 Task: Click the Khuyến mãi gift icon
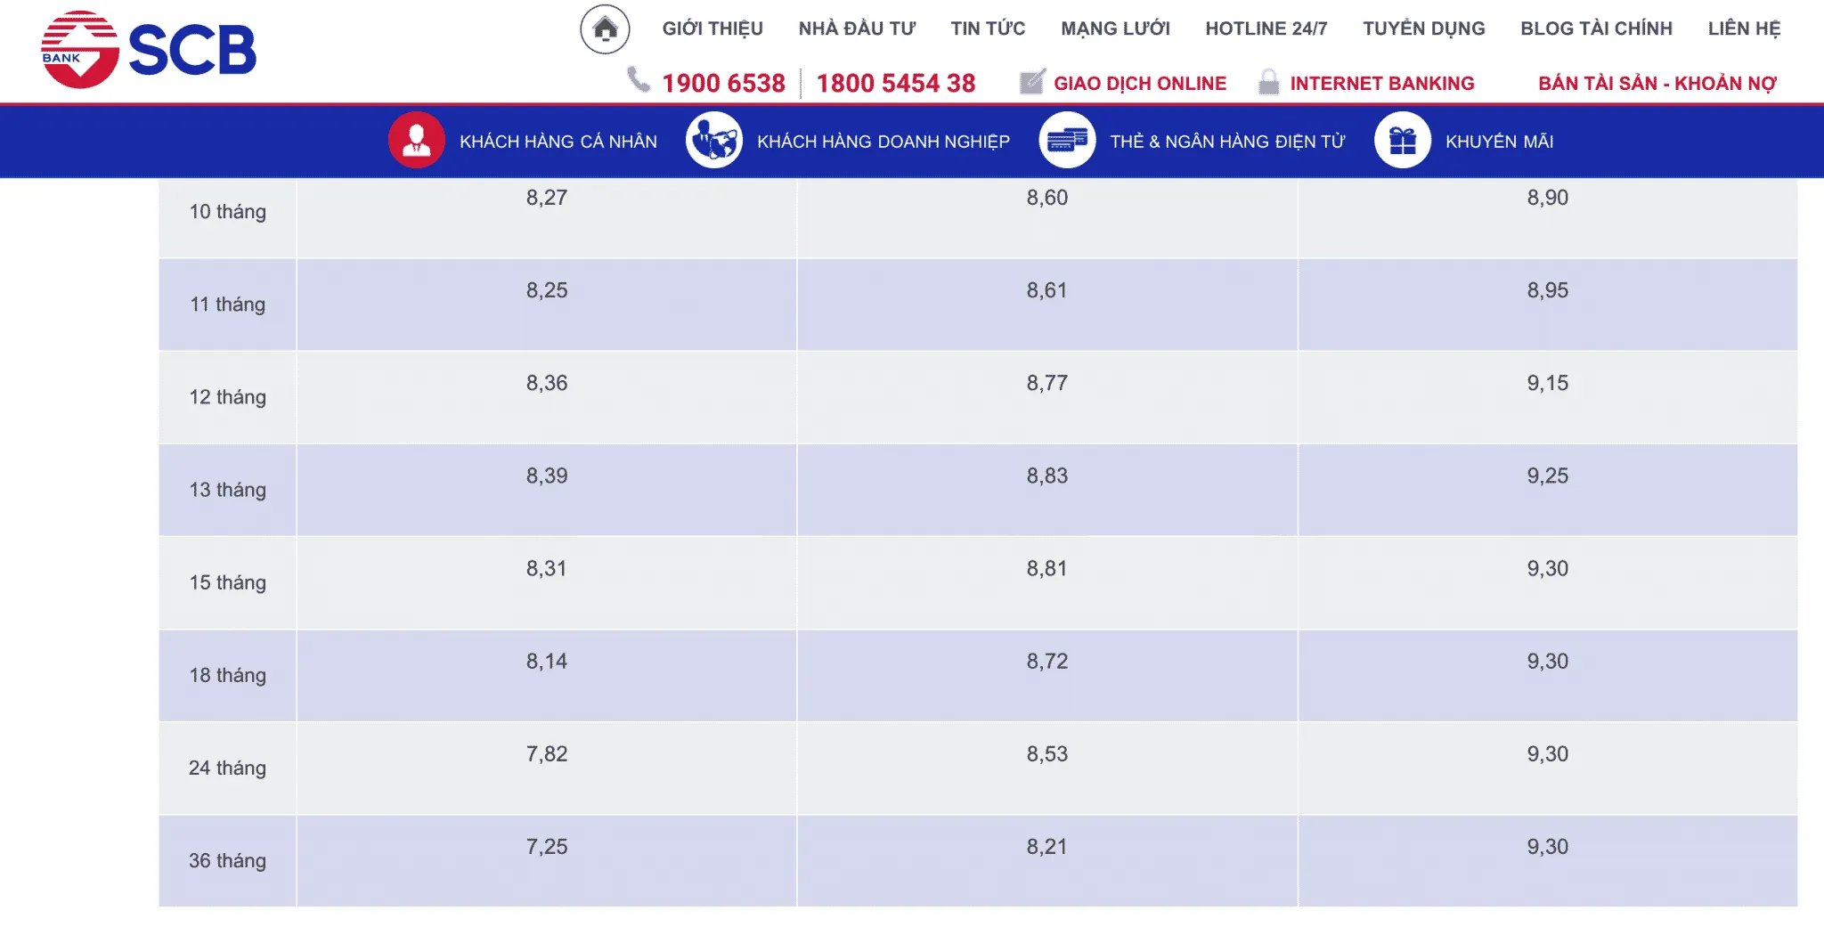click(x=1403, y=141)
